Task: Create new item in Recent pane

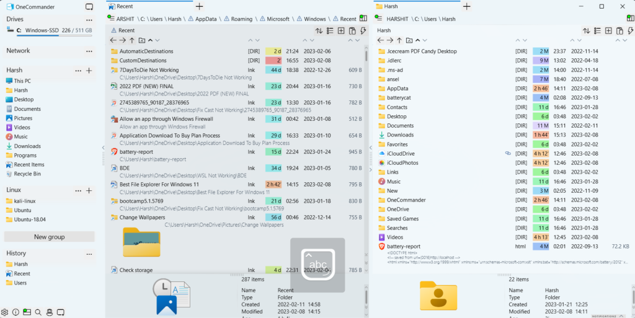Action: tap(341, 31)
